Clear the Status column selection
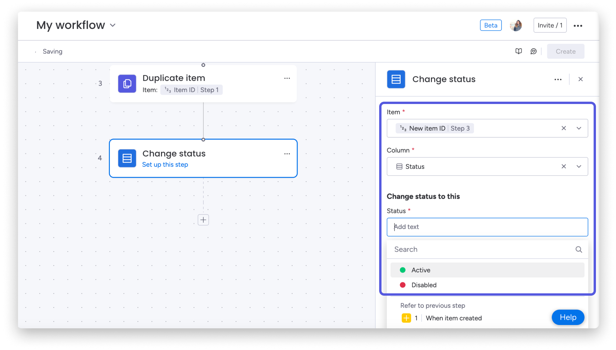The image size is (616, 350). pyautogui.click(x=564, y=166)
